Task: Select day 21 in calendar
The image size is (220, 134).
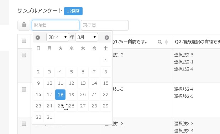Action: [94, 95]
